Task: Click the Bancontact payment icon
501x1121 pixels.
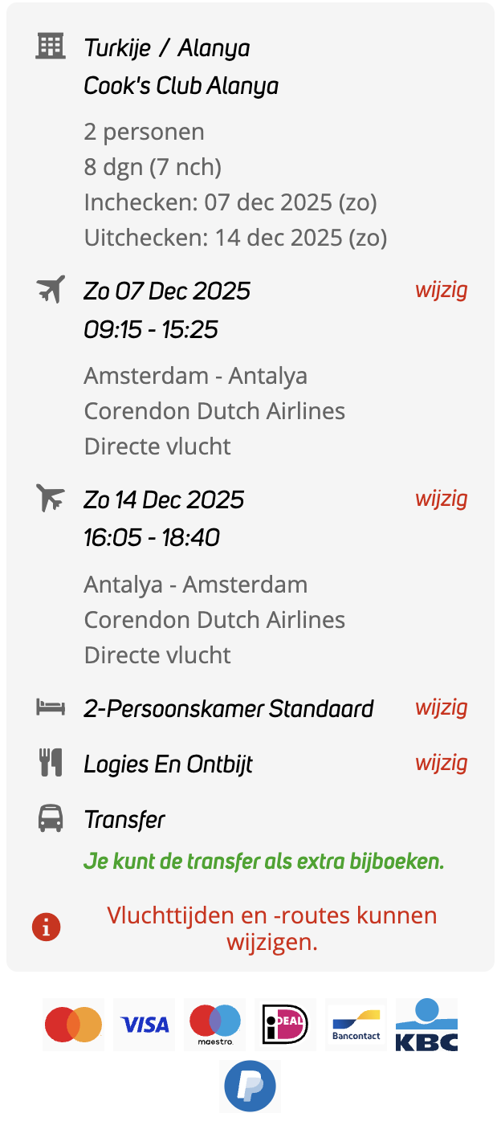Action: (356, 1024)
